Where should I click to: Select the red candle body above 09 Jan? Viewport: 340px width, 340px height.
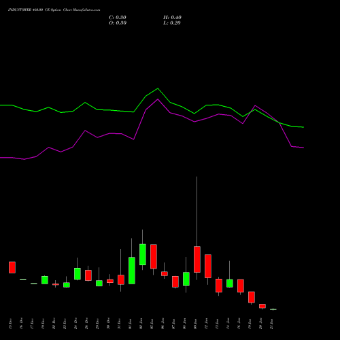click(x=197, y=260)
